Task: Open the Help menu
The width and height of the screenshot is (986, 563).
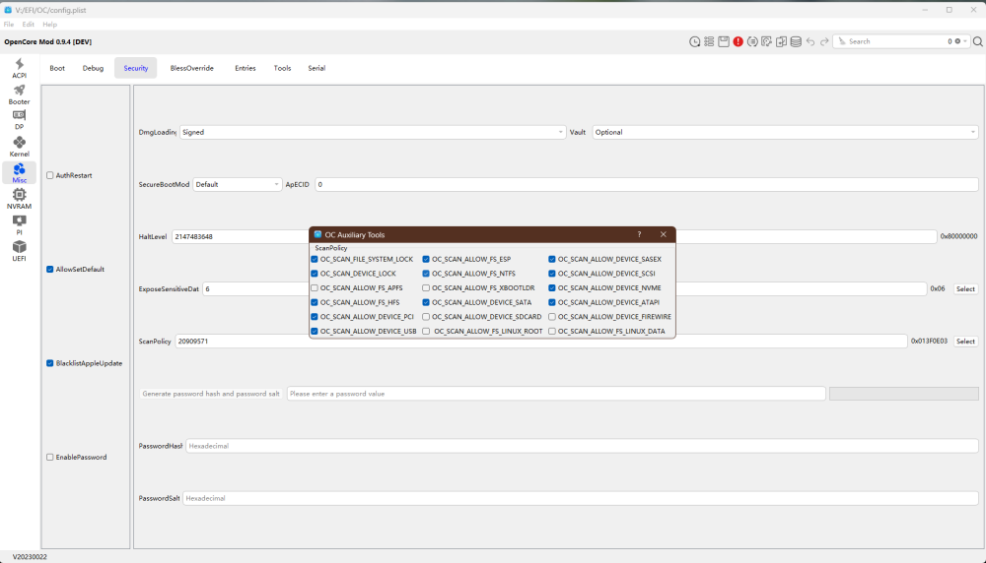Action: coord(49,25)
